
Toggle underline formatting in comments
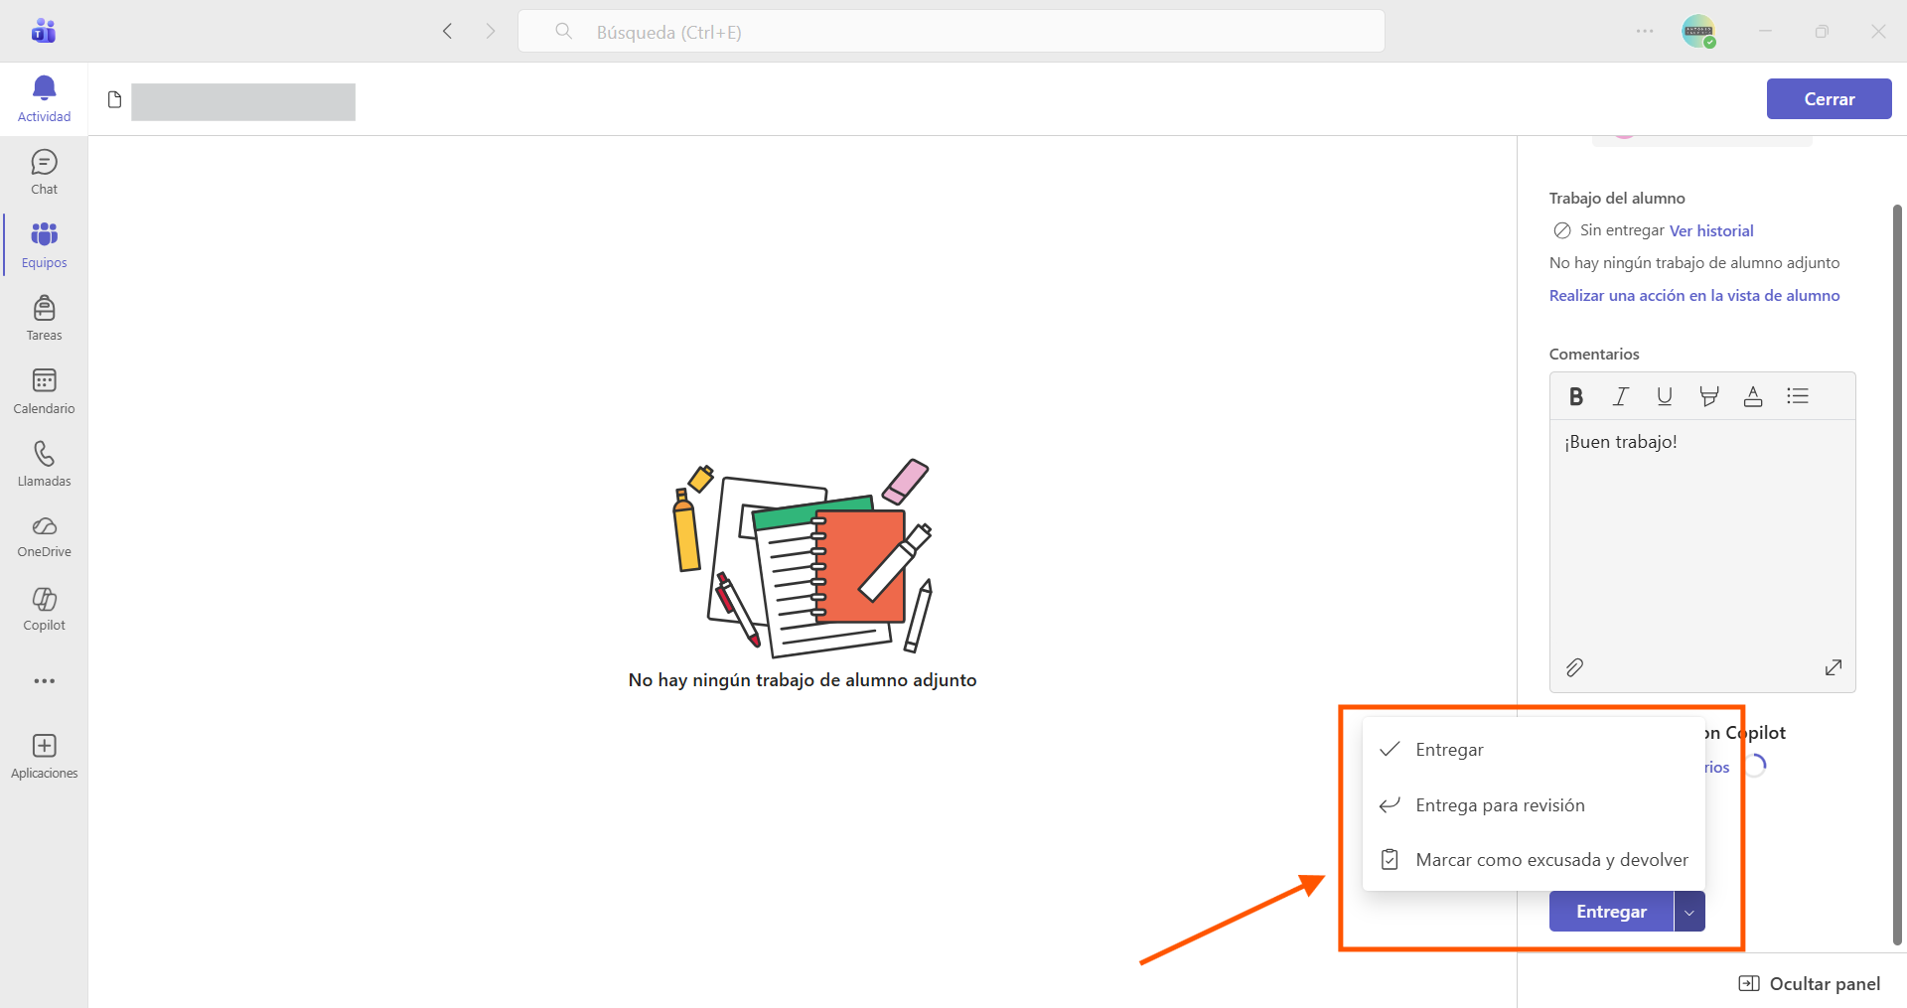(x=1665, y=396)
